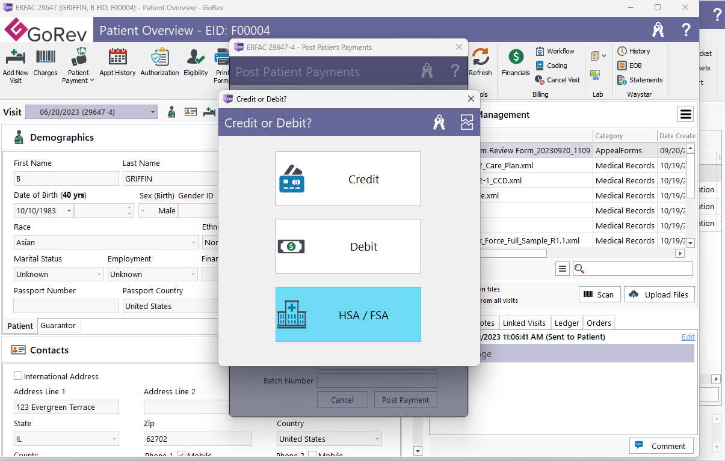Switch to the Guarantor tab
The height and width of the screenshot is (461, 725).
58,325
